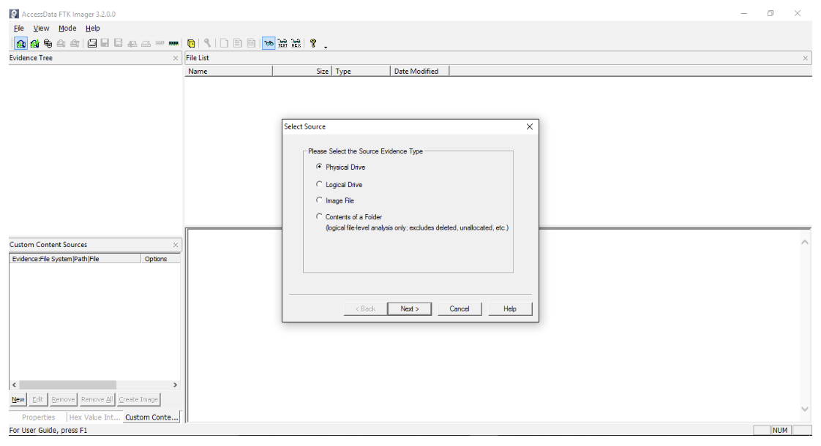This screenshot has height=446, width=821.
Task: Click the Detect EFS Encryption key icon
Action: point(207,43)
